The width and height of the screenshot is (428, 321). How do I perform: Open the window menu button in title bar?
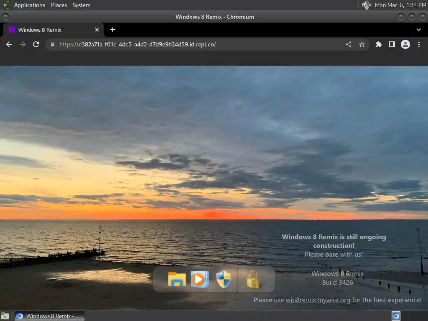pos(5,17)
